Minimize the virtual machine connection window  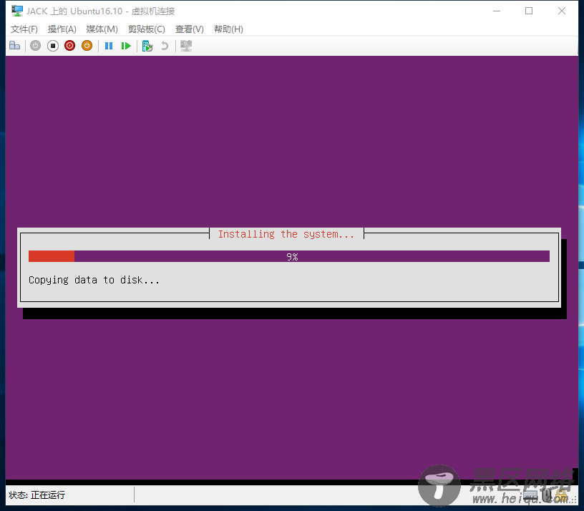(x=497, y=11)
